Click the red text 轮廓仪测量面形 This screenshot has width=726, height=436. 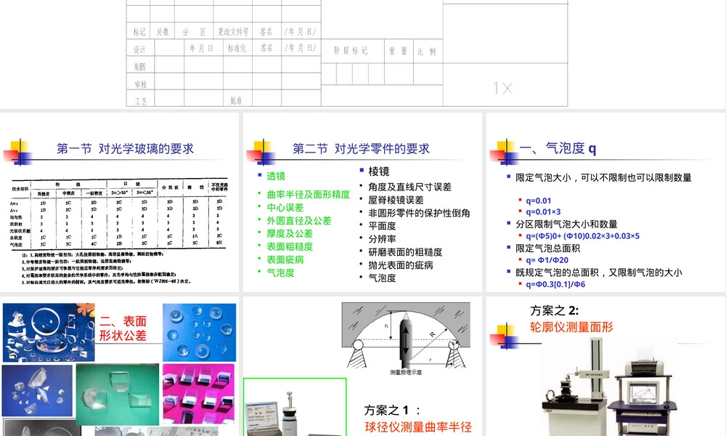click(x=571, y=327)
